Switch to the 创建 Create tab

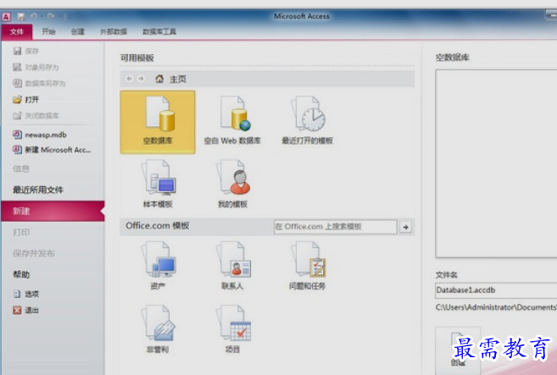coord(78,32)
